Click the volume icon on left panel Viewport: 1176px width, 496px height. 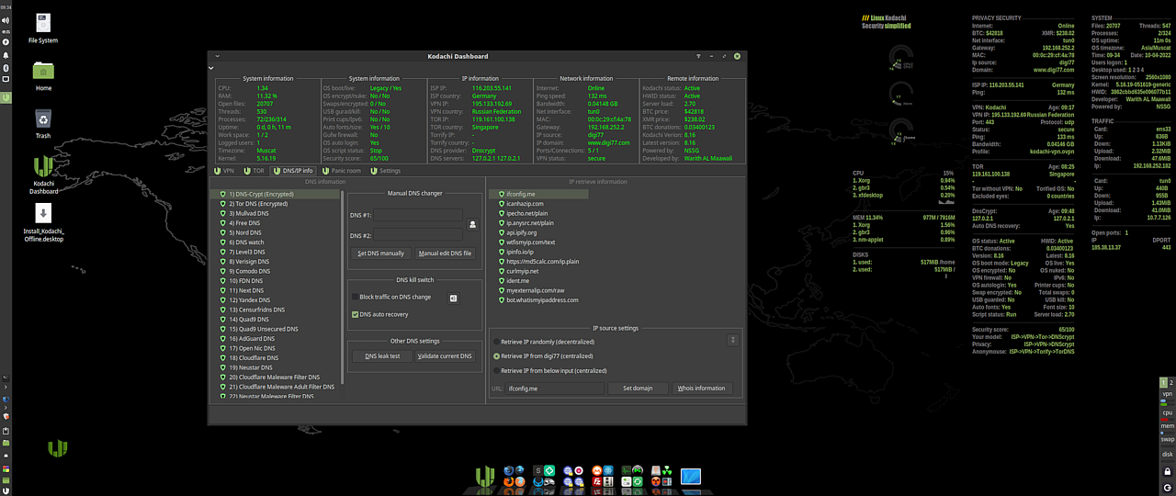tap(6, 20)
